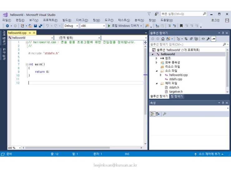
Task: Click the Property Pages wrench icon in 속성
Action: point(165,114)
